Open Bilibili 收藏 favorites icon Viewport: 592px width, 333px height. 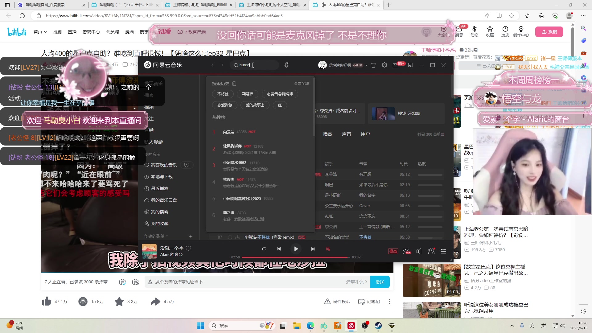[490, 31]
